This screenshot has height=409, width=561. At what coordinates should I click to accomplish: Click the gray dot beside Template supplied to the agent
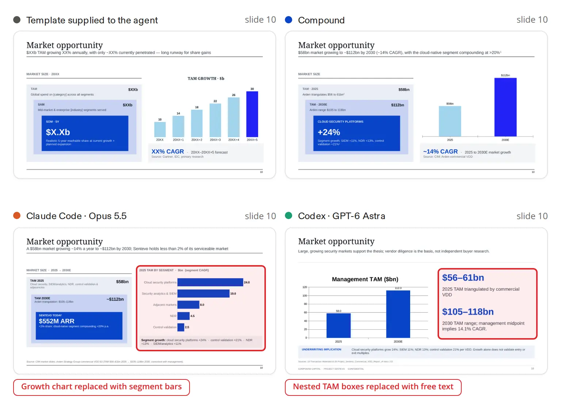[17, 20]
